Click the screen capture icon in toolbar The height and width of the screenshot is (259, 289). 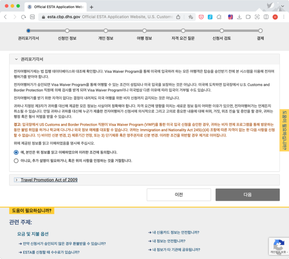click(257, 17)
